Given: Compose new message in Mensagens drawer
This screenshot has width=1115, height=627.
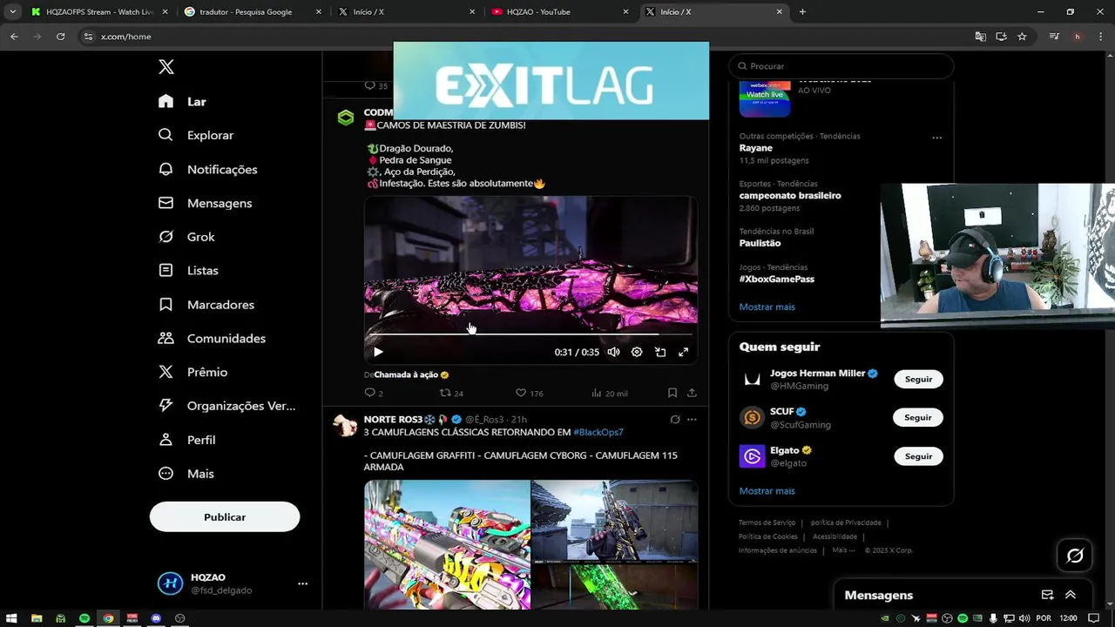Looking at the screenshot, I should (1048, 596).
